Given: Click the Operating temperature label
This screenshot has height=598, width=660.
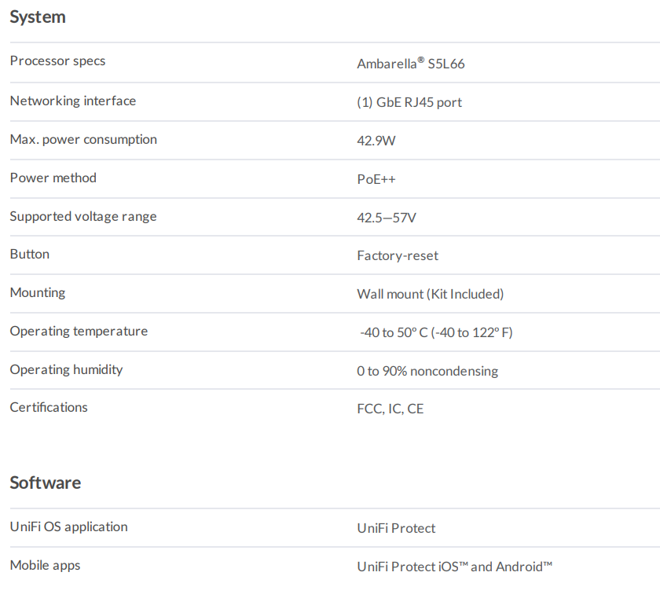Looking at the screenshot, I should click(79, 331).
